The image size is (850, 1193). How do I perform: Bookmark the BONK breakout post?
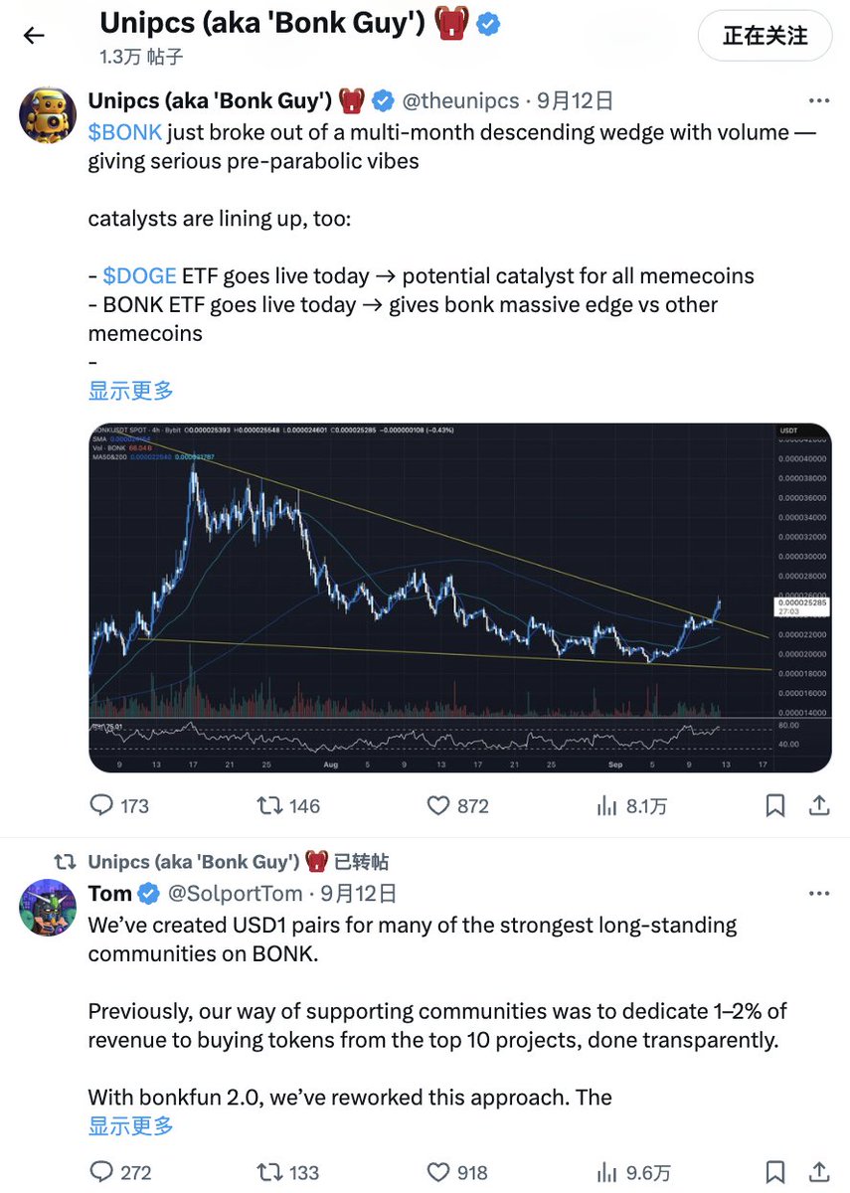[x=775, y=805]
